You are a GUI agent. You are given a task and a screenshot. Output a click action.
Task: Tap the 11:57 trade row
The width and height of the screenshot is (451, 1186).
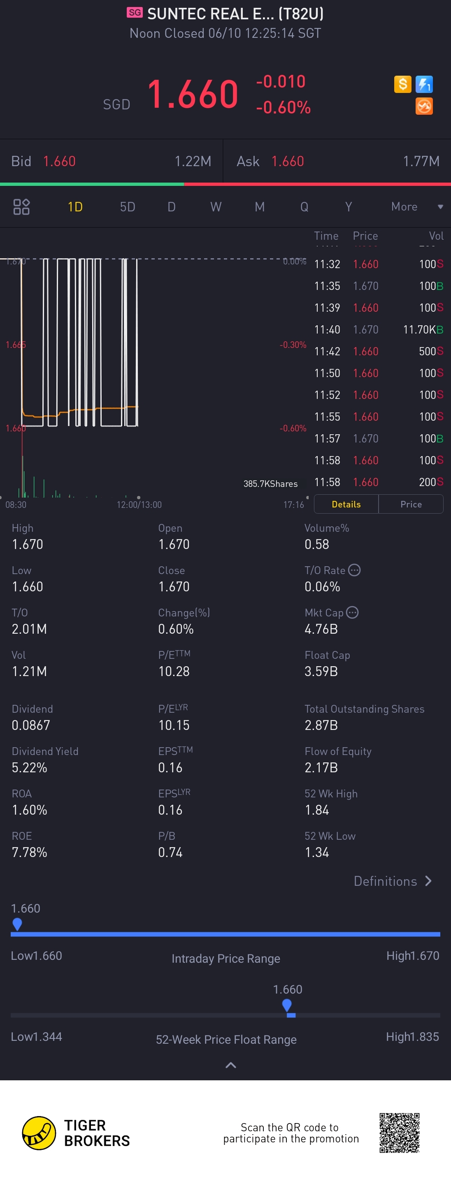tap(378, 438)
